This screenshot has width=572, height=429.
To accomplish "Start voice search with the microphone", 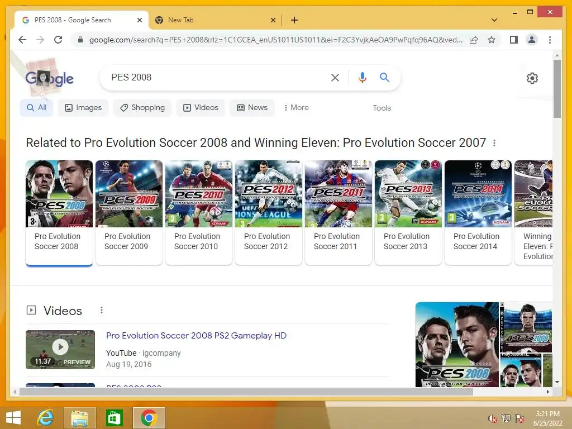I will (x=362, y=77).
